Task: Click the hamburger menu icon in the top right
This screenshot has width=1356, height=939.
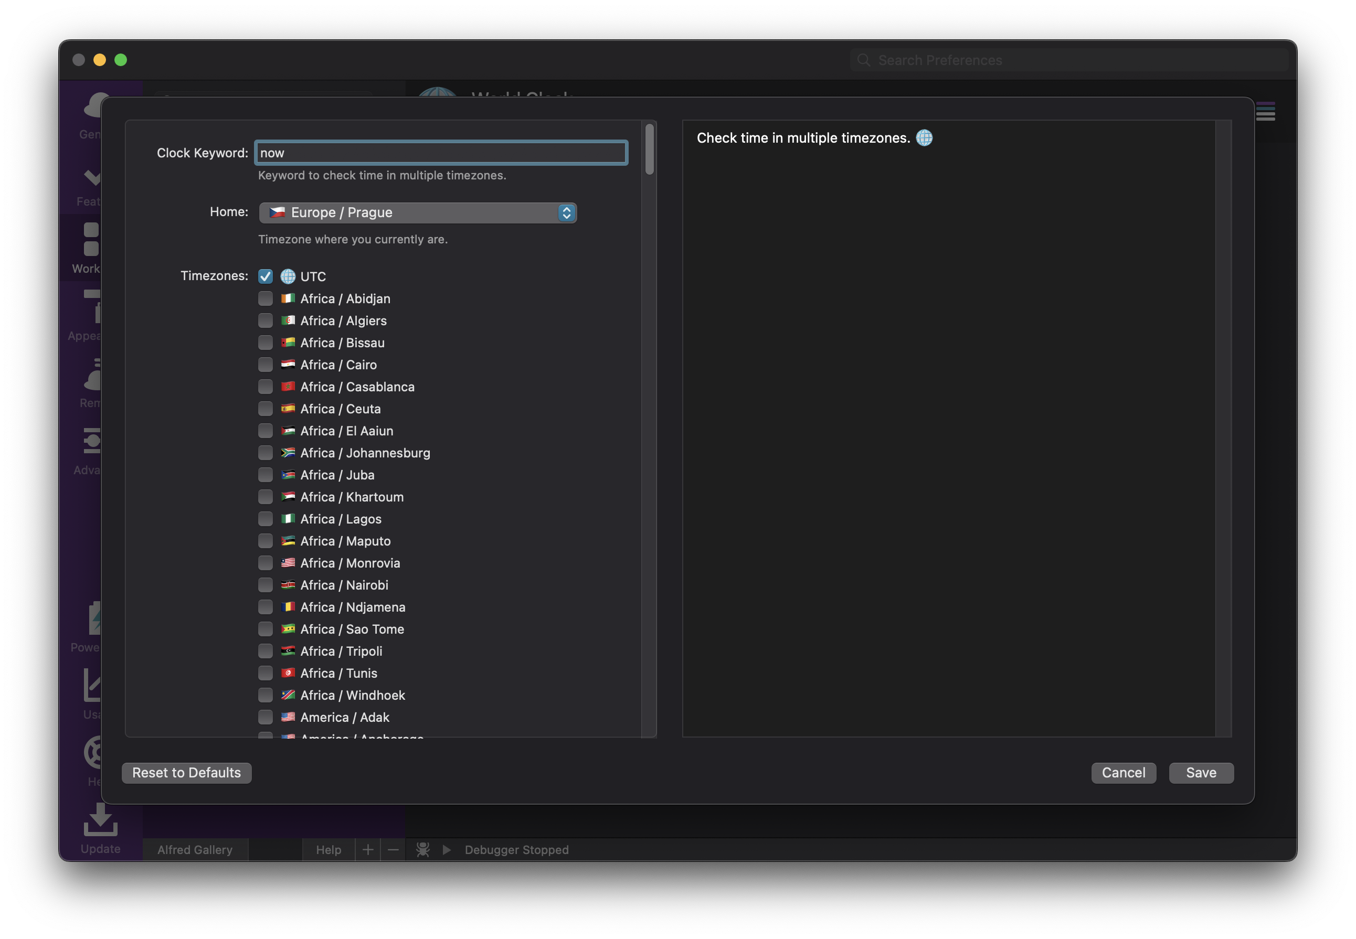Action: click(1265, 112)
